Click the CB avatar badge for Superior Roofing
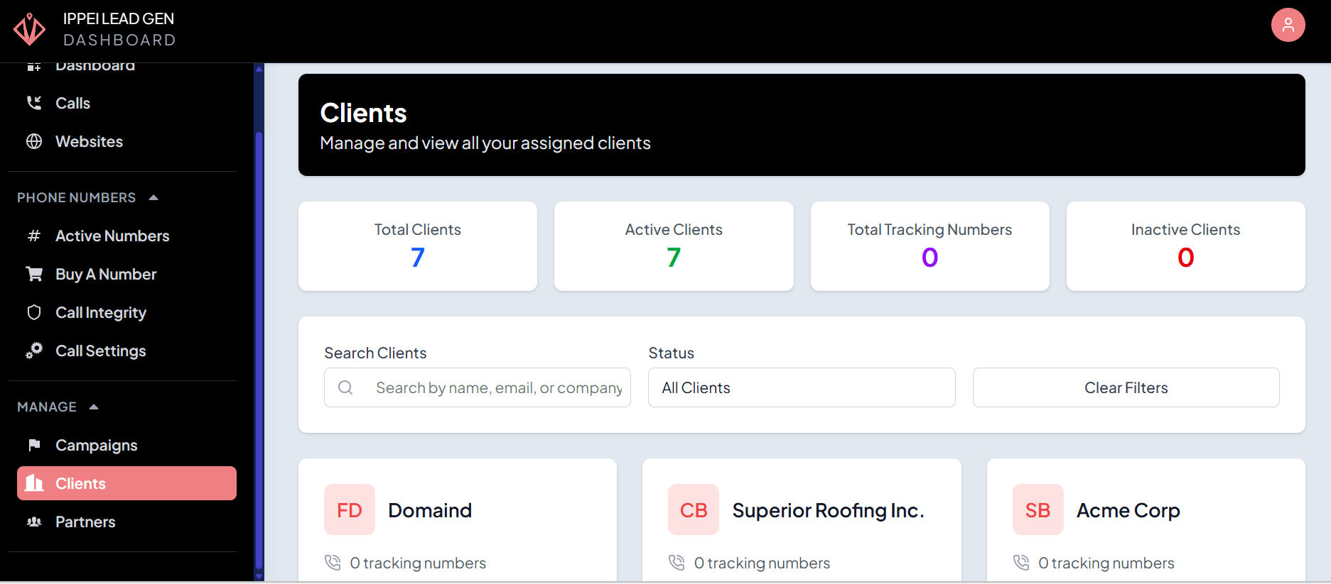Screen dimensions: 1331x584 [694, 509]
